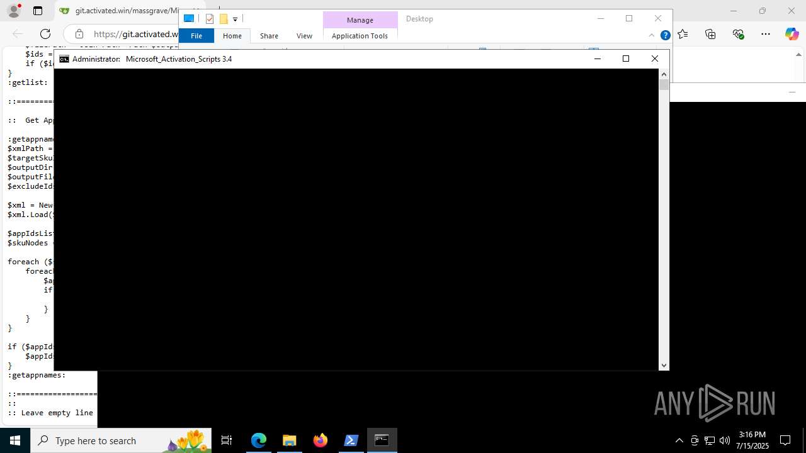Screen dimensions: 806x453
Task: Click the volume speaker tray icon
Action: pos(725,440)
